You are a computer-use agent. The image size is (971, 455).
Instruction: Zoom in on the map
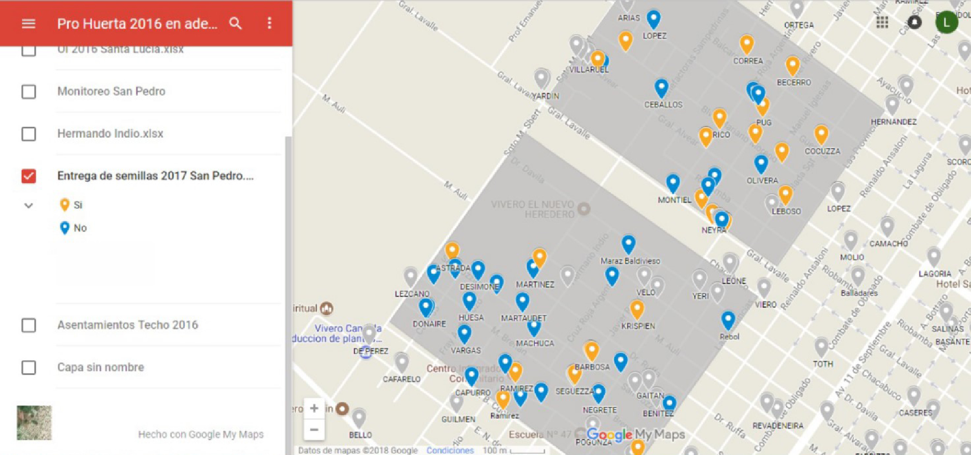[314, 408]
